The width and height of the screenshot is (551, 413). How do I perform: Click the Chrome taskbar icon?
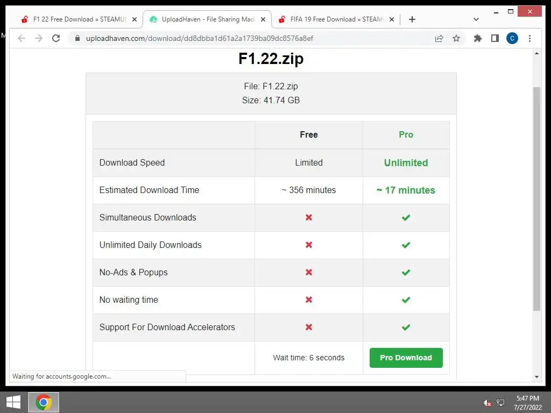point(44,402)
